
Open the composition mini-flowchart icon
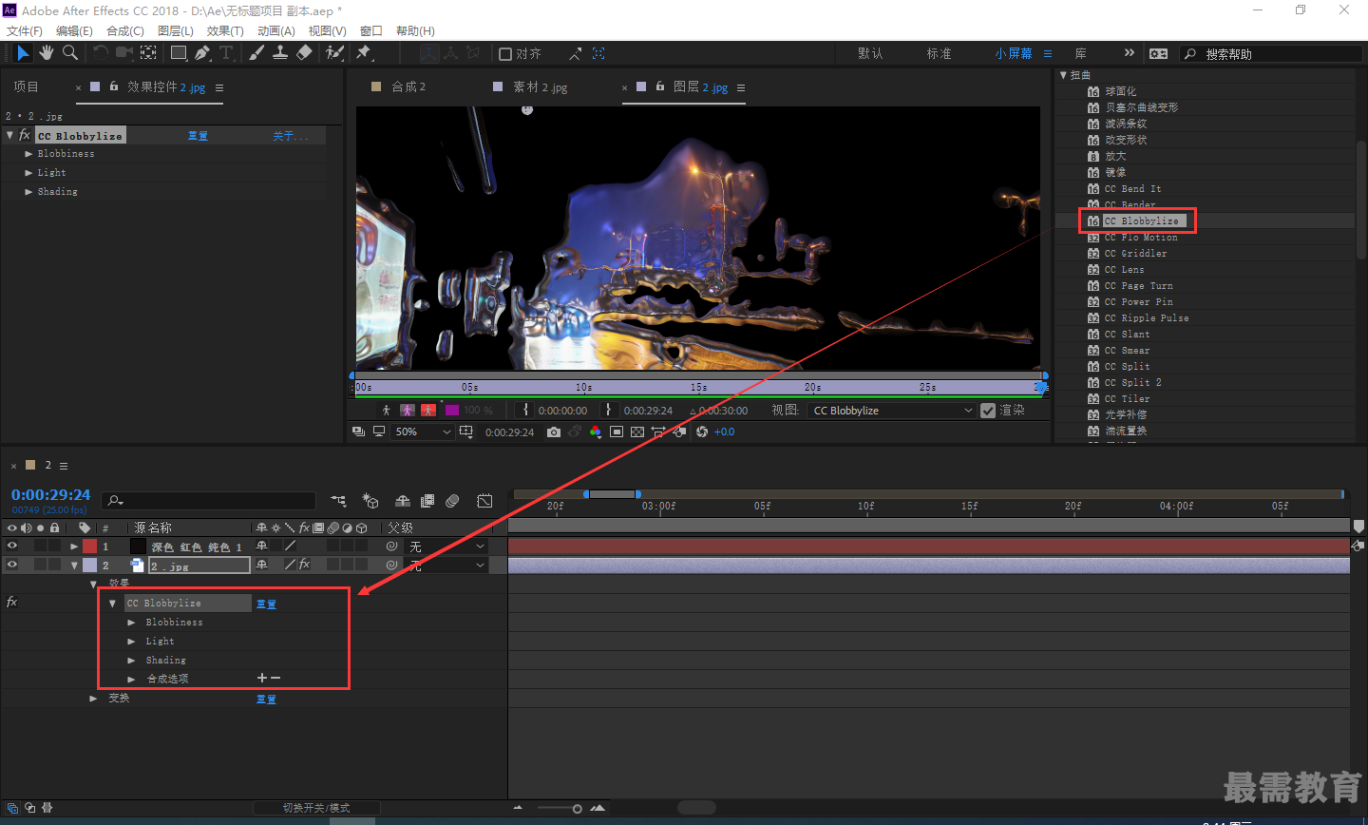(x=338, y=501)
